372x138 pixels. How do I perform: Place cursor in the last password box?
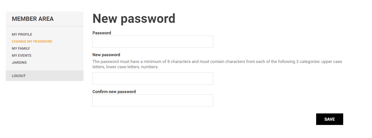153,100
